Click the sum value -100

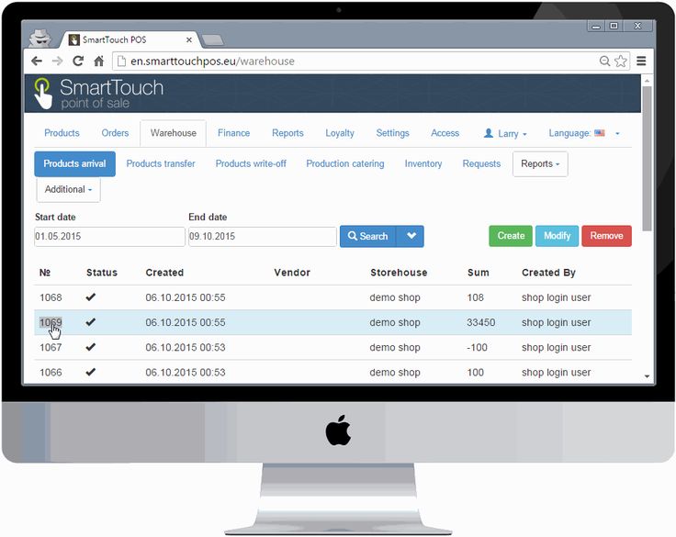tap(477, 347)
